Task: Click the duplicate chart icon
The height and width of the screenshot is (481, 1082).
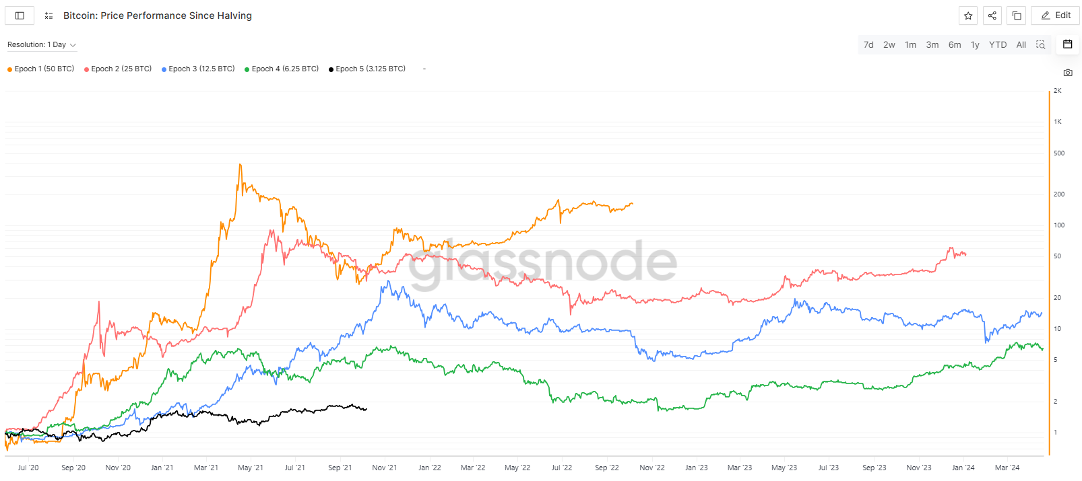Action: coord(1017,15)
